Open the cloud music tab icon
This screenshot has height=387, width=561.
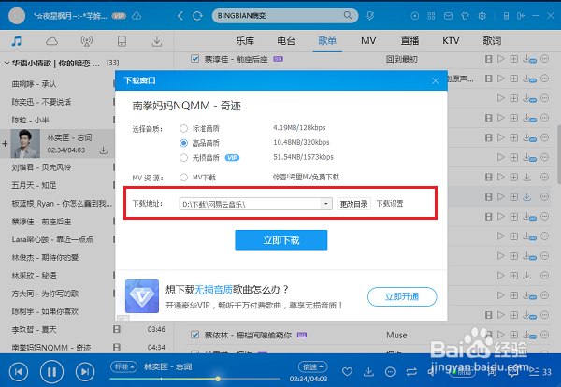51,41
